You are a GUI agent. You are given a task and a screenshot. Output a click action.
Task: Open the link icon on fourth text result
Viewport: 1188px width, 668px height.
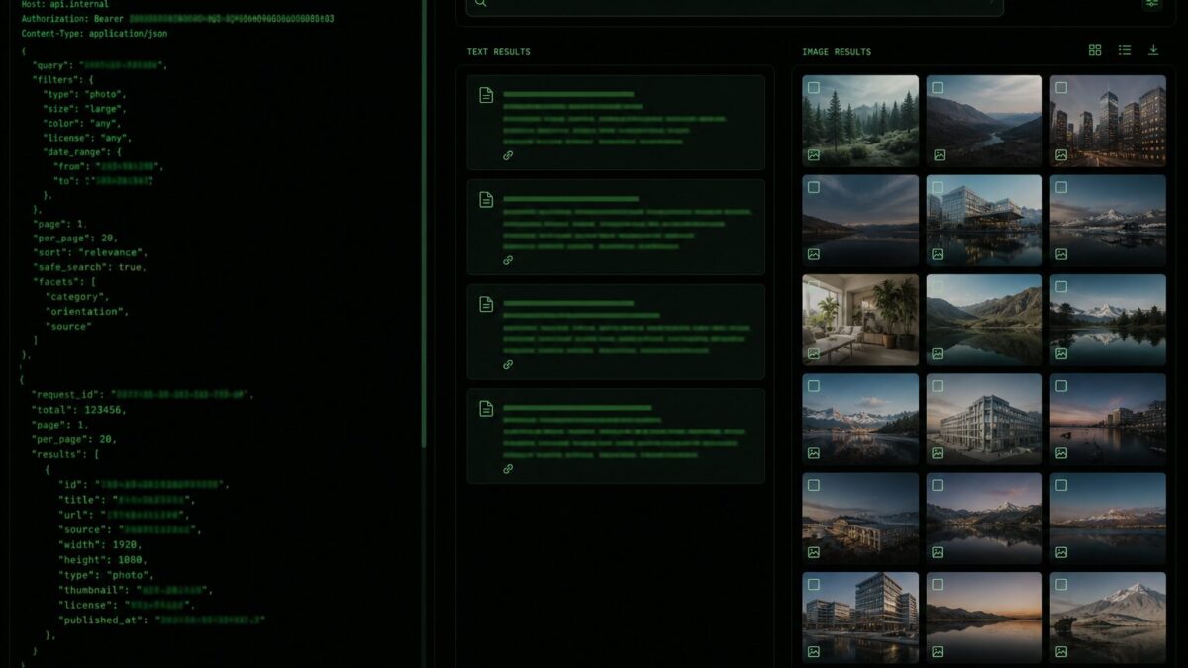coord(508,468)
